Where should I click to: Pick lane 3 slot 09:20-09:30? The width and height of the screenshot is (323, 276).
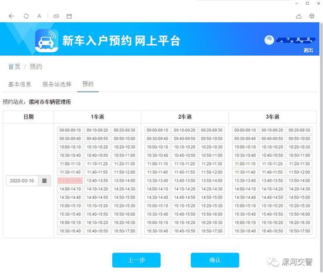pyautogui.click(x=300, y=130)
